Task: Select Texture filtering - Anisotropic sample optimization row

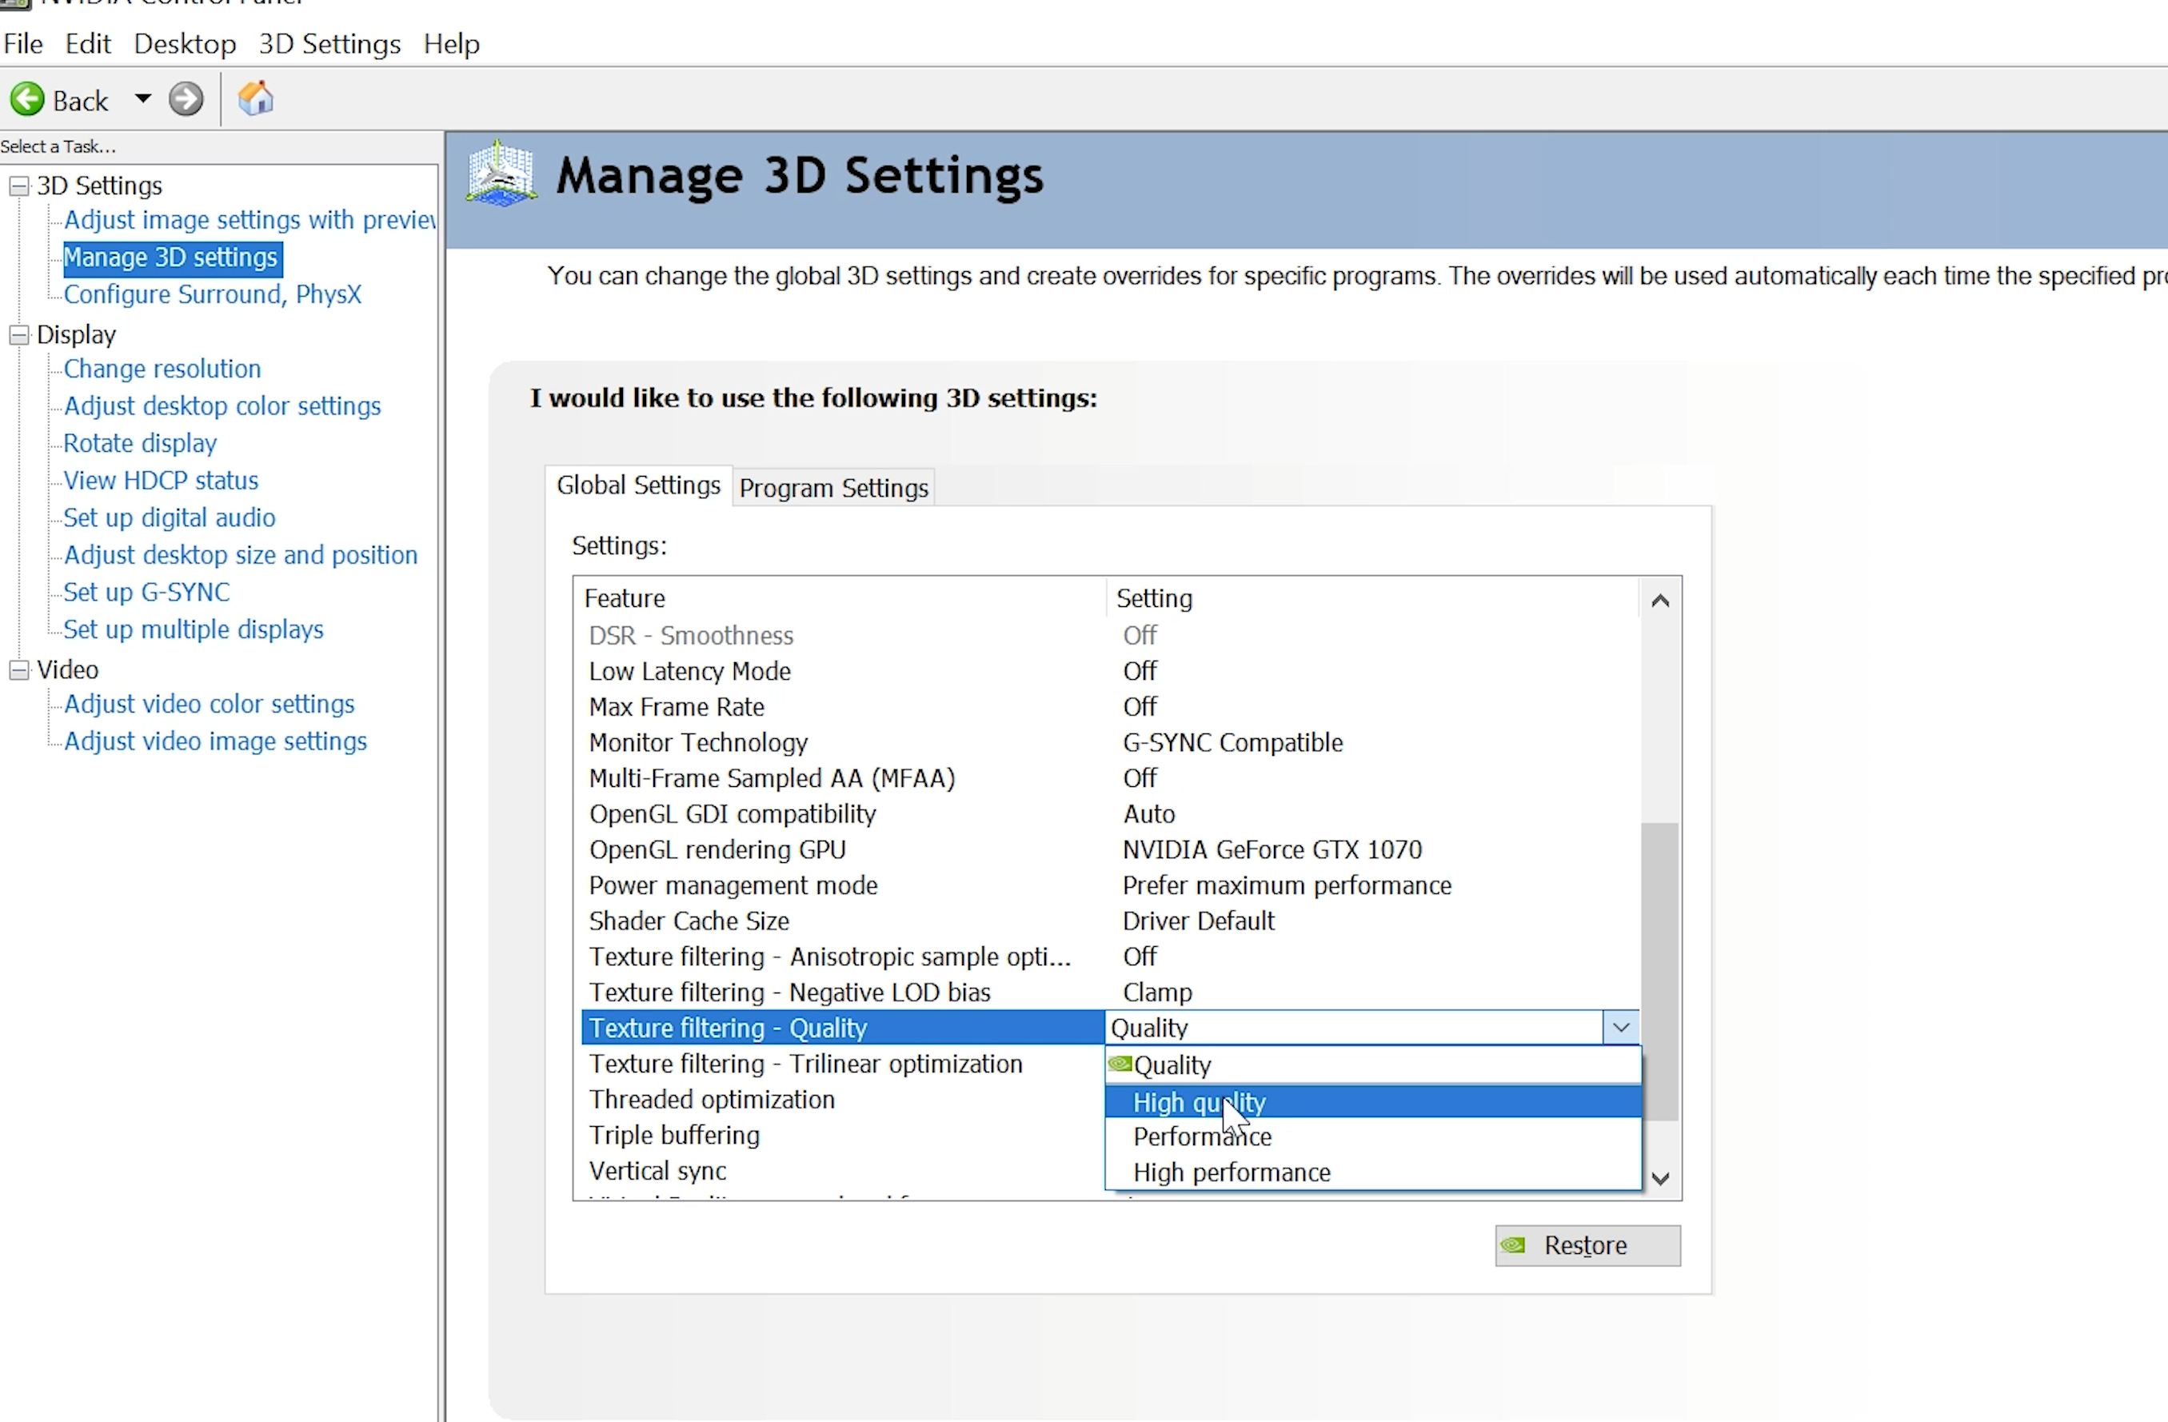Action: coord(1109,957)
